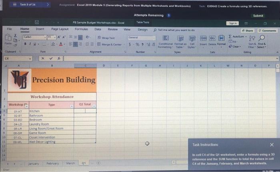The width and height of the screenshot is (280, 172).
Task: Click Decrease Font Size icon
Action: point(64,37)
